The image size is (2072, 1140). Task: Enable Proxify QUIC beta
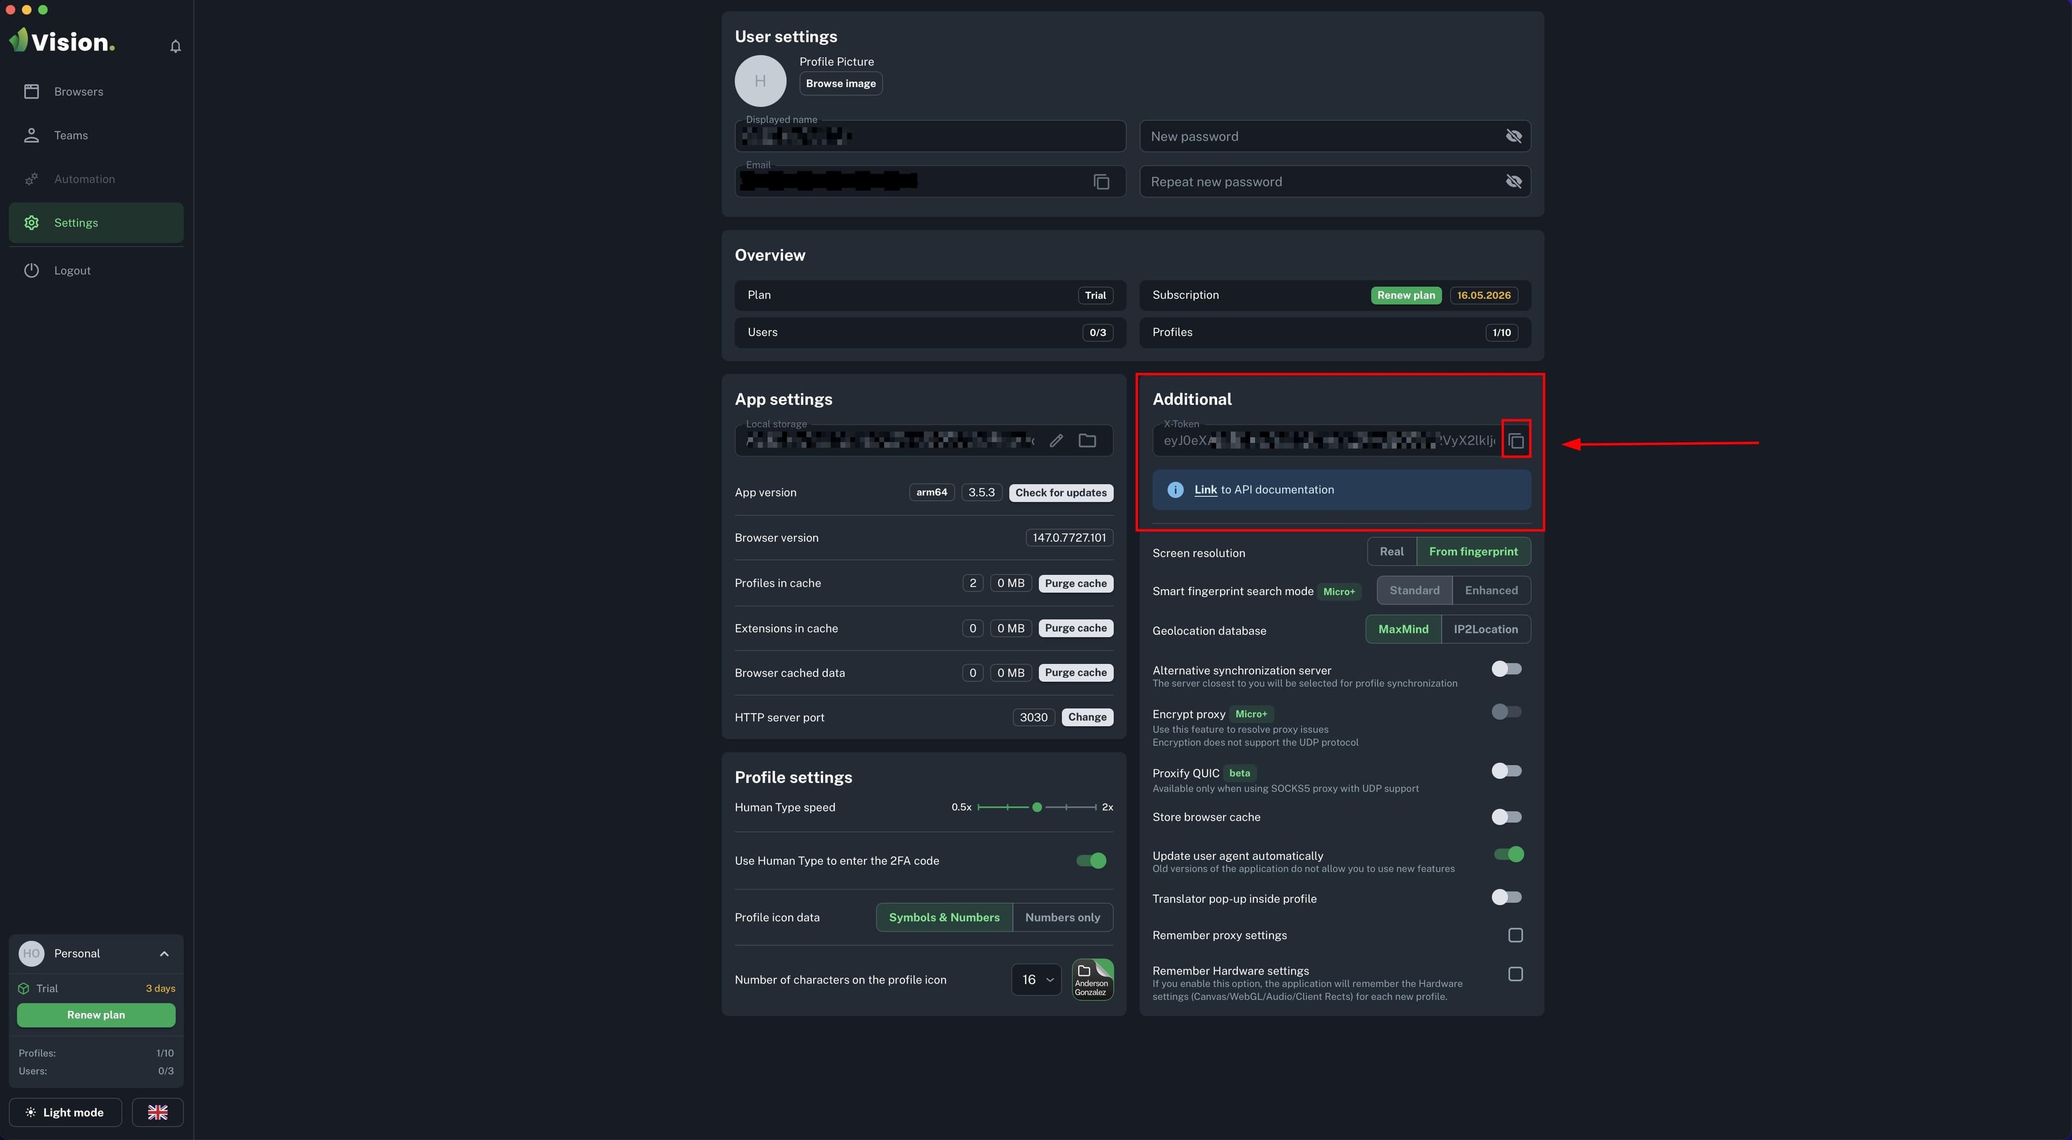1506,771
